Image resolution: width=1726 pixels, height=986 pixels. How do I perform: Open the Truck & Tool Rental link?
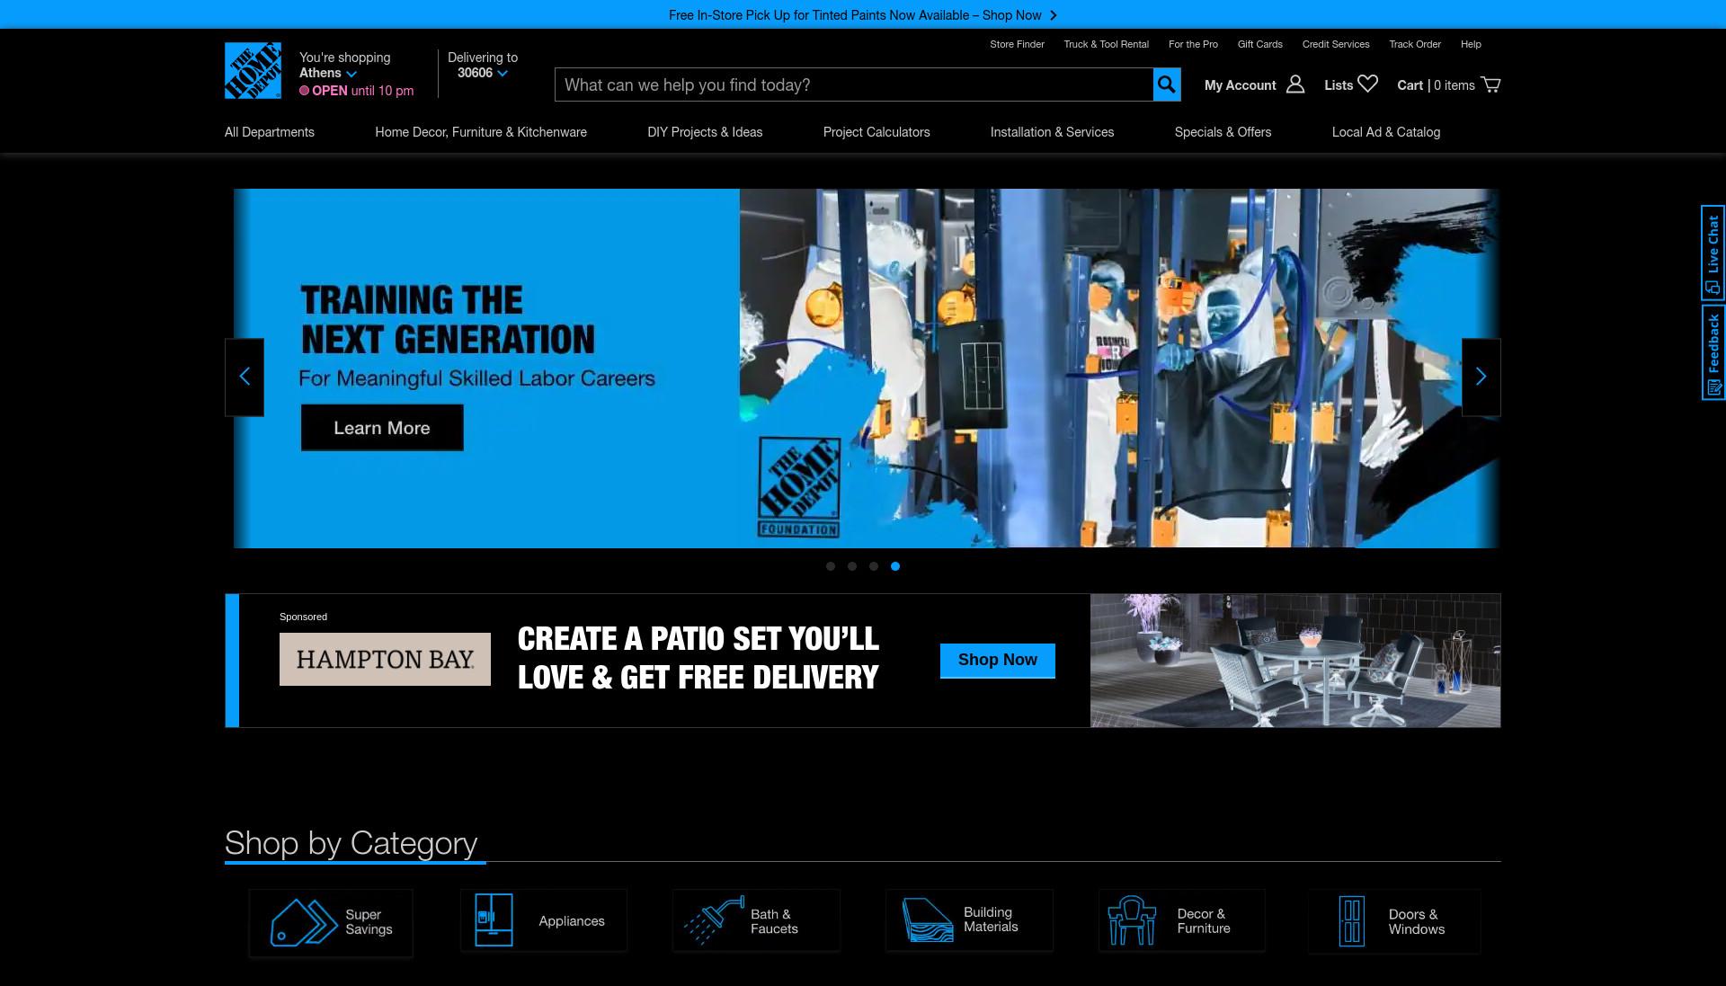point(1106,44)
